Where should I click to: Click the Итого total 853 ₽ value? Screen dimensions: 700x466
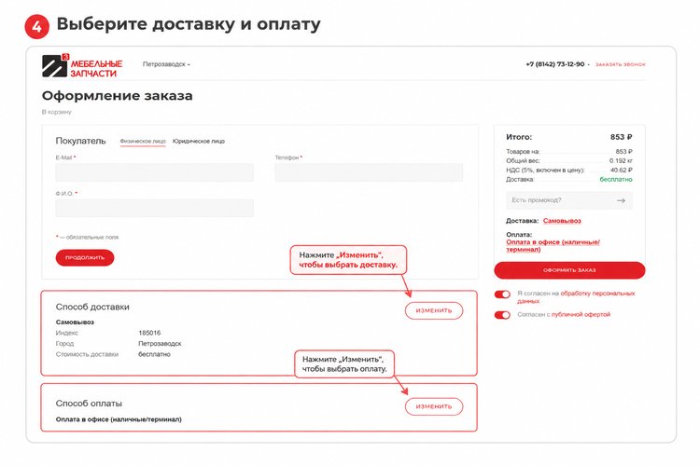click(x=621, y=137)
